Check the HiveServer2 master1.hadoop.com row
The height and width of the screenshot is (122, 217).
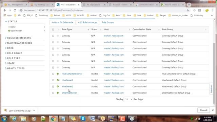tap(53, 87)
